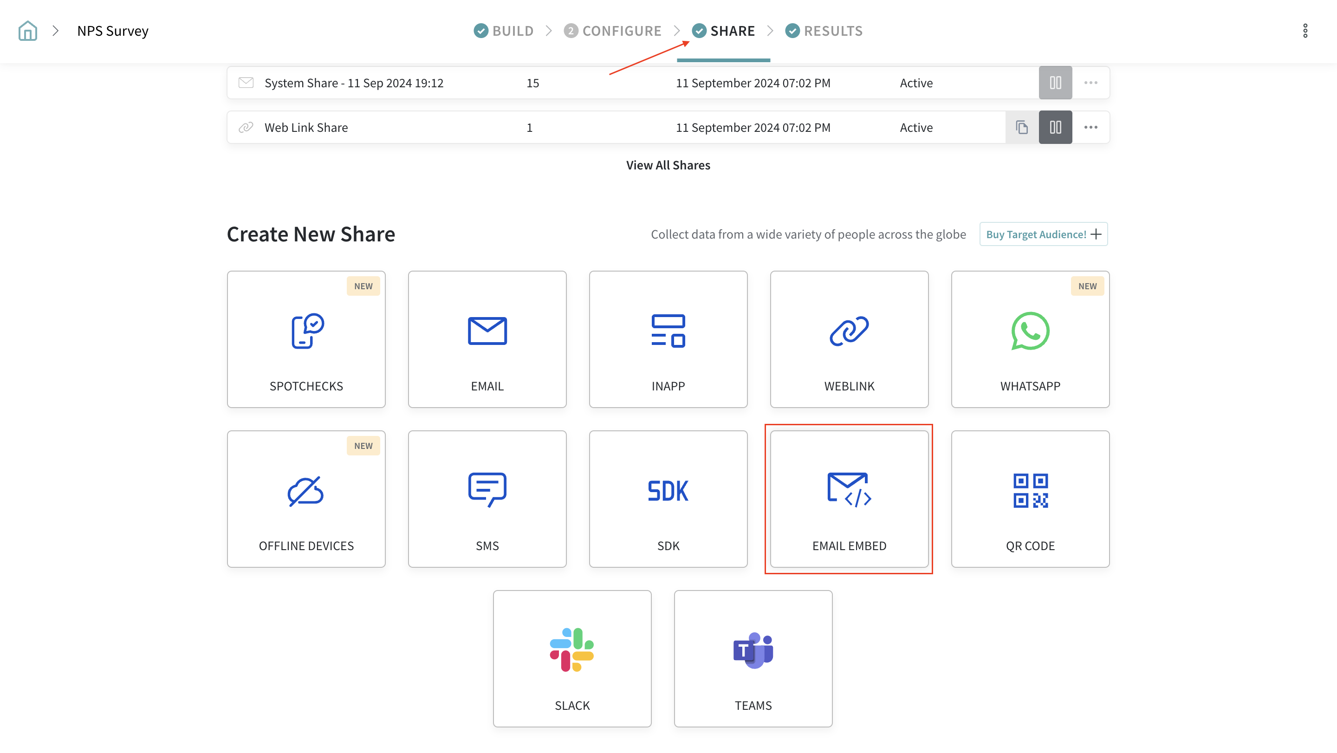Choose the Email share card
The width and height of the screenshot is (1337, 753).
point(487,339)
